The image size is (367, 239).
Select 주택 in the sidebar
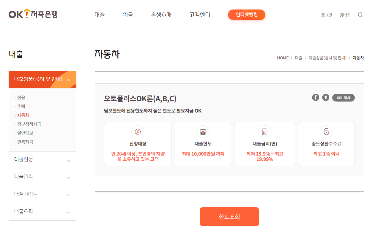pos(21,106)
